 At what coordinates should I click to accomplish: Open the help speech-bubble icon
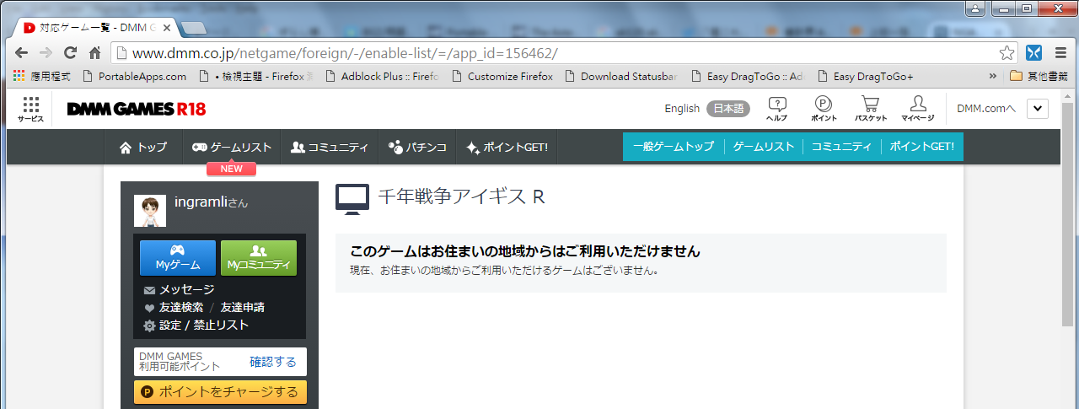[777, 109]
